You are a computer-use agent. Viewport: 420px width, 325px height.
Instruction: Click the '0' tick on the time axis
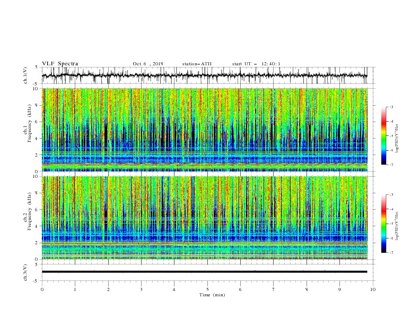pos(42,289)
